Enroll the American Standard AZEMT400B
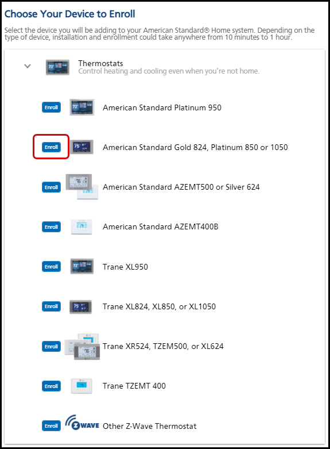Viewport: 330px width, 449px height. [51, 227]
